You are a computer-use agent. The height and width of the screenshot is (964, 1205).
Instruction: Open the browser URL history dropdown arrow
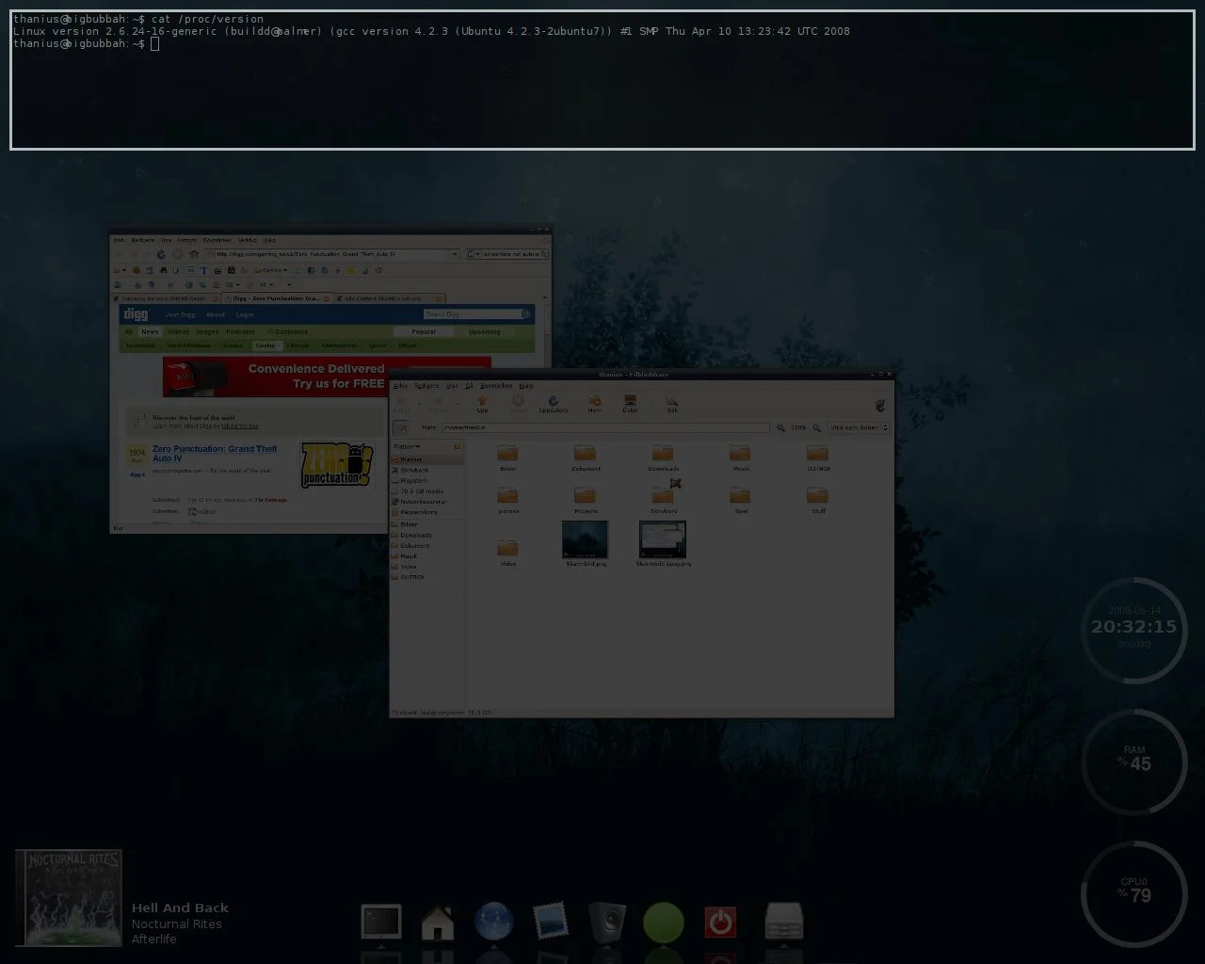(455, 254)
